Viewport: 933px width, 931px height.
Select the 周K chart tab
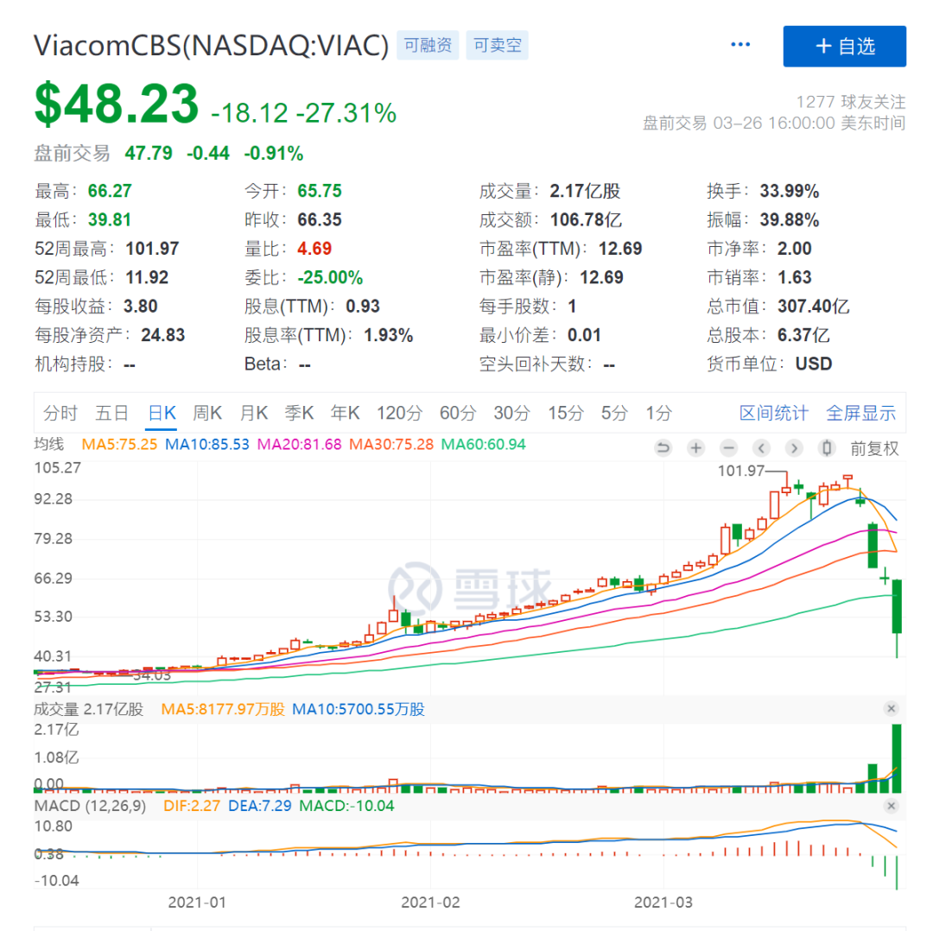click(x=207, y=412)
